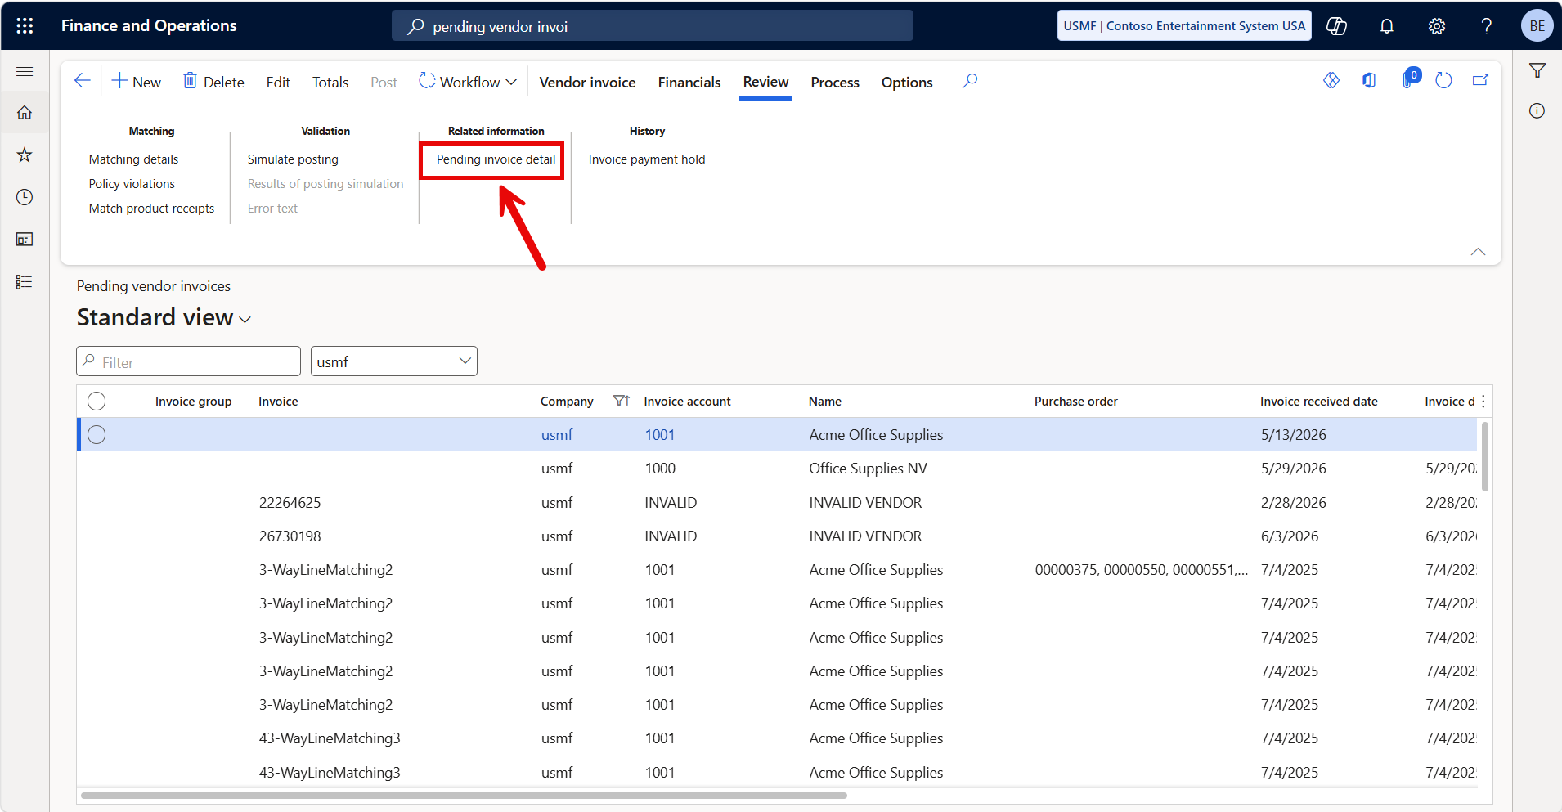Screen dimensions: 1562x812
Task: Open the settings gear
Action: click(x=1437, y=26)
